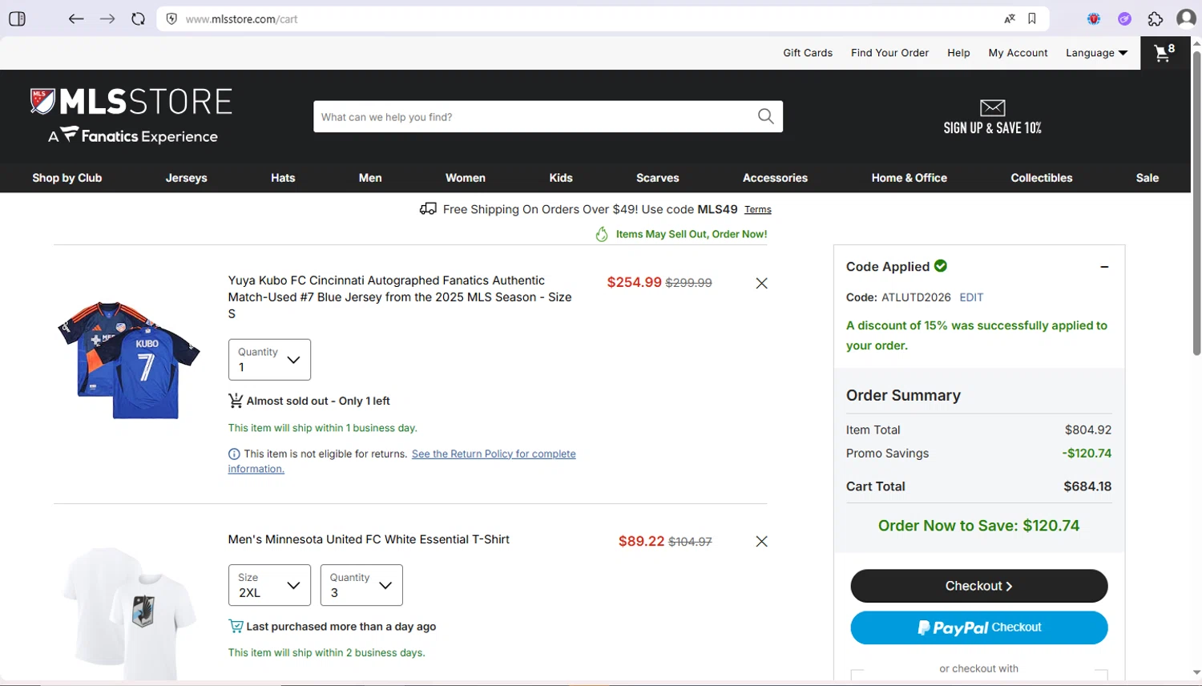1202x686 pixels.
Task: Open the Home & Office menu
Action: click(910, 178)
